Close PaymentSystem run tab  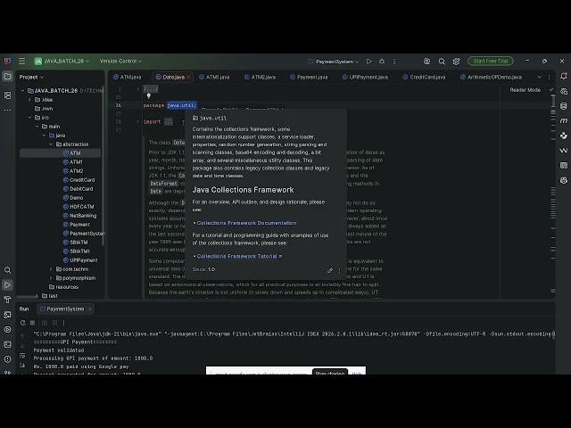[90, 309]
